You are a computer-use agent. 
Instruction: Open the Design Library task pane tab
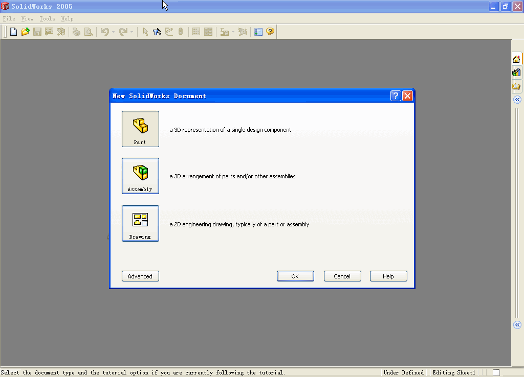517,73
